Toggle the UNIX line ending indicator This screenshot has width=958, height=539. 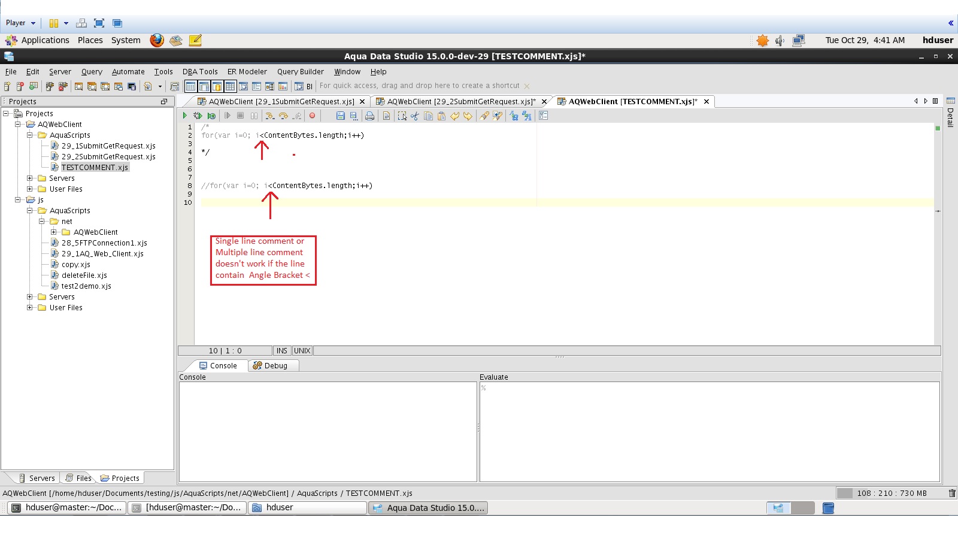[302, 351]
